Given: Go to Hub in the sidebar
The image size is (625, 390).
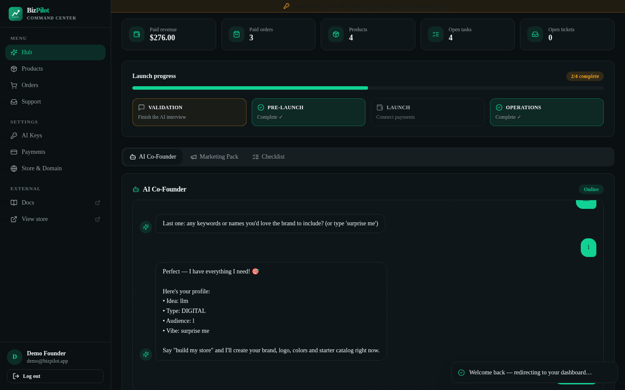Looking at the screenshot, I should point(55,52).
